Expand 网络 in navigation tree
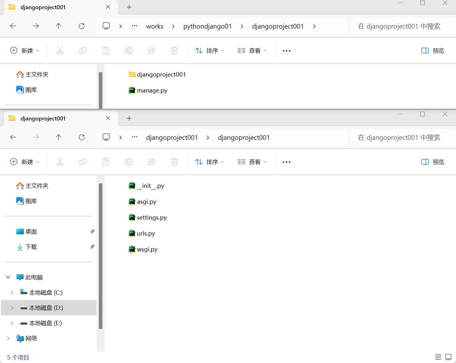 (x=8, y=338)
